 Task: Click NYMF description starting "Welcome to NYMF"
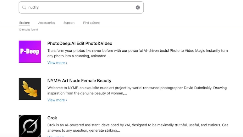[137, 91]
